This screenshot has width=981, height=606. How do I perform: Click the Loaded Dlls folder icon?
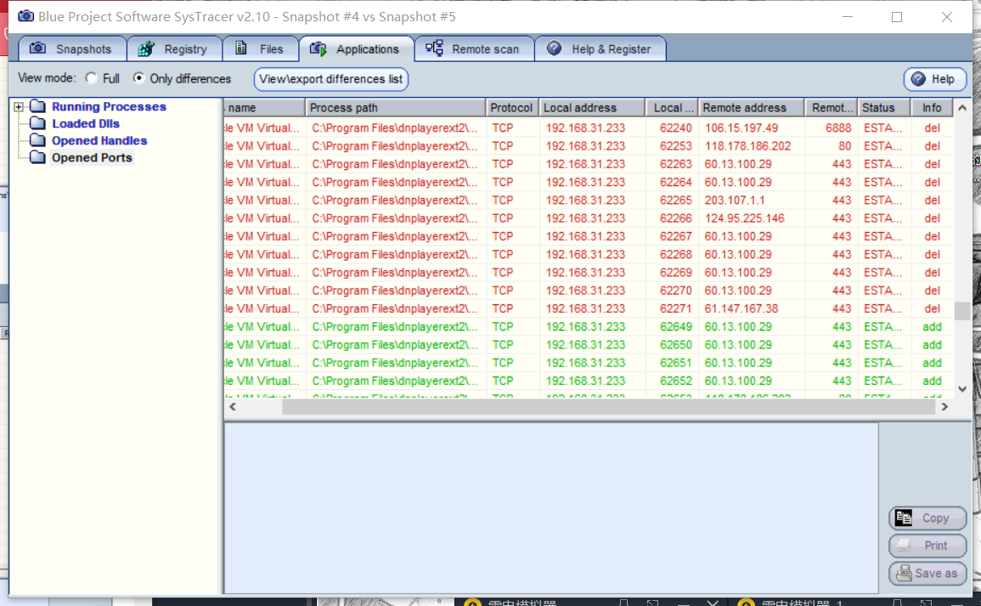tap(38, 122)
